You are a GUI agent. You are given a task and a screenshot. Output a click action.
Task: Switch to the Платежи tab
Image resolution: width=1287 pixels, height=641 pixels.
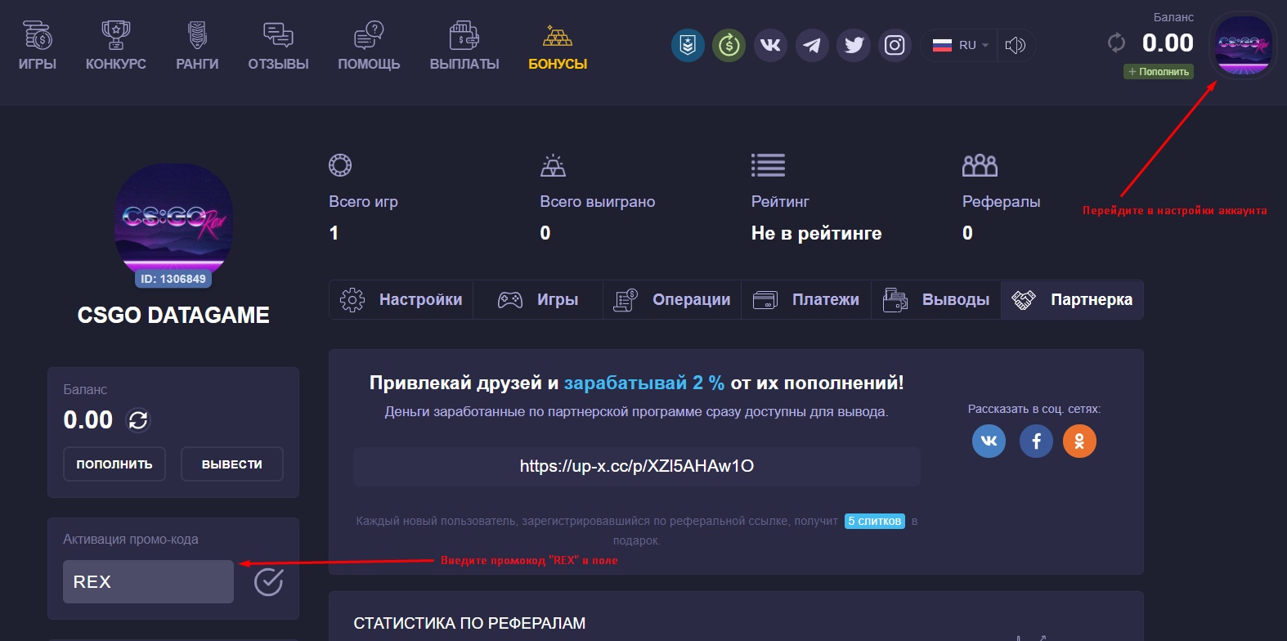[806, 300]
